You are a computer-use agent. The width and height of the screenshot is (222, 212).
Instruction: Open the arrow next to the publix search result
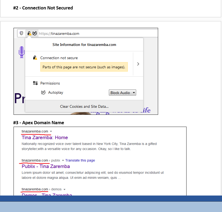pyautogui.click(x=63, y=160)
